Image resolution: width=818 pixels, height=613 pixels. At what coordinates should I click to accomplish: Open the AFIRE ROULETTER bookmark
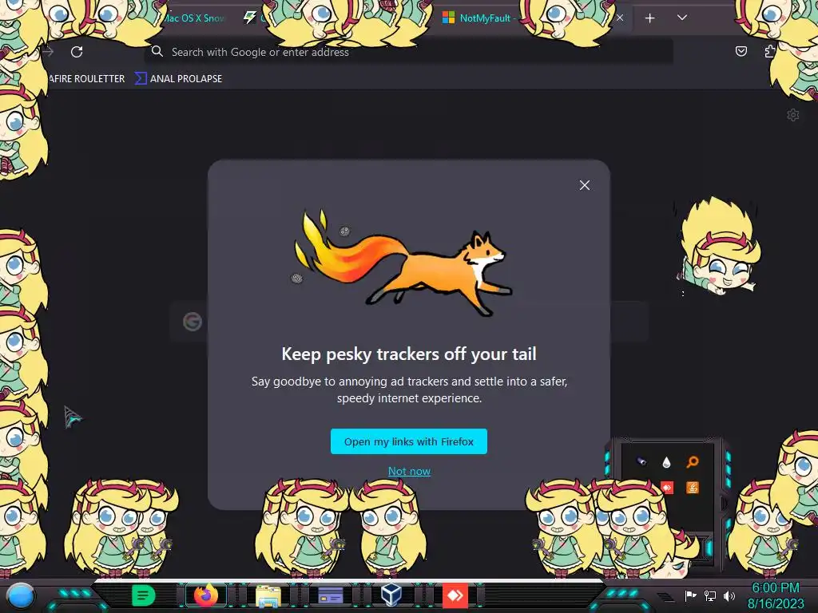[86, 79]
